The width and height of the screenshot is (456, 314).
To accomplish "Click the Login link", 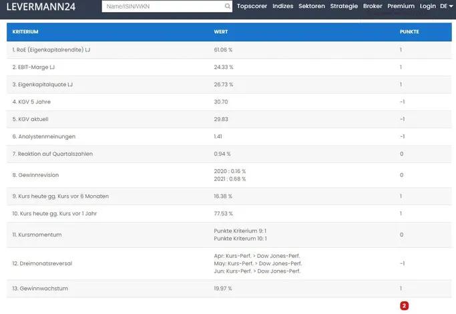I will click(x=427, y=6).
